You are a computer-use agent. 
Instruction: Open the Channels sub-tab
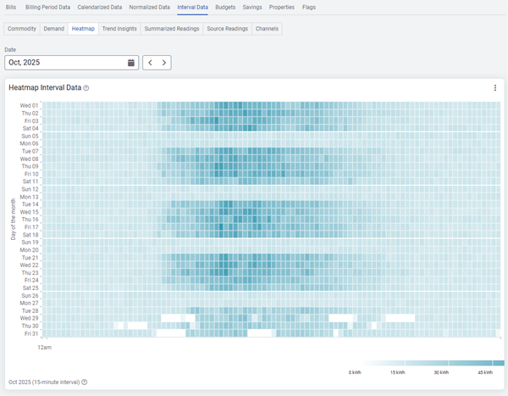pyautogui.click(x=267, y=29)
